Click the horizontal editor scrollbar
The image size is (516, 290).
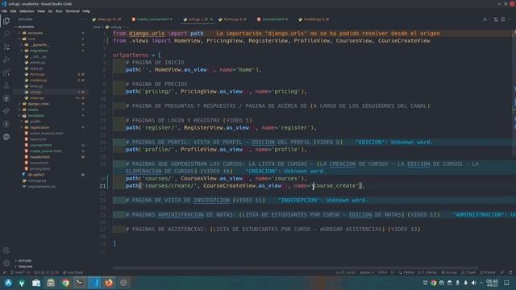pos(295,268)
